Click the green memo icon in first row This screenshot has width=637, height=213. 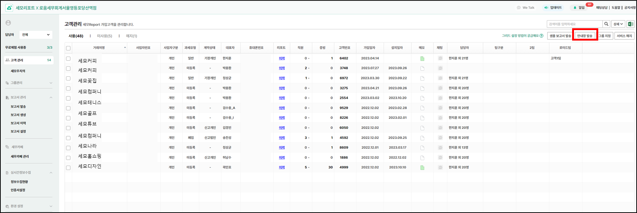click(422, 58)
